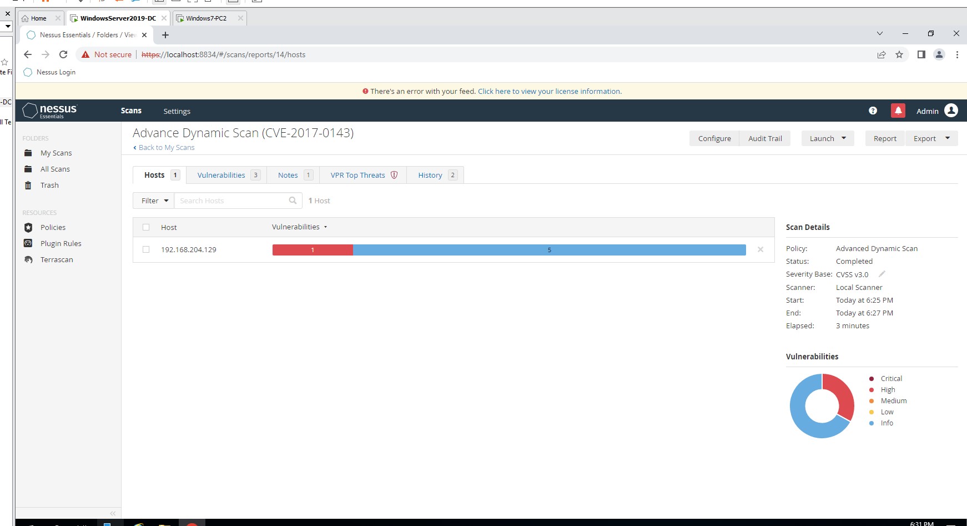Image resolution: width=967 pixels, height=526 pixels.
Task: Click blue info severity bar segment
Action: coord(550,250)
